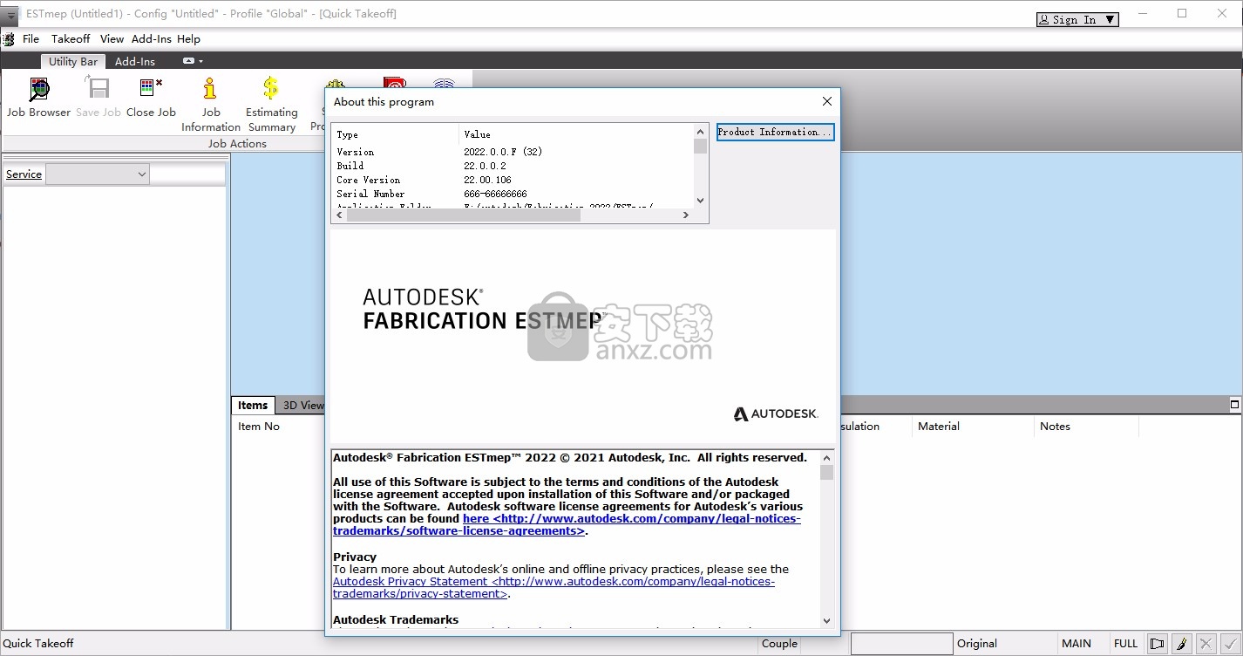1243x656 pixels.
Task: Open the View menu
Action: click(x=112, y=39)
